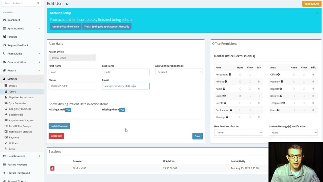Viewport: 323px width, 182px height.
Task: Click the Audio help question icon
Action: 224,89
